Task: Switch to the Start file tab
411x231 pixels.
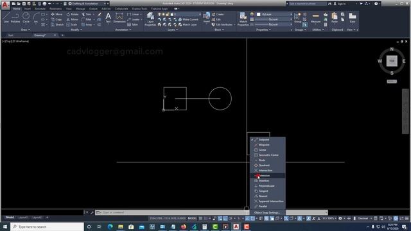Action: [10, 35]
